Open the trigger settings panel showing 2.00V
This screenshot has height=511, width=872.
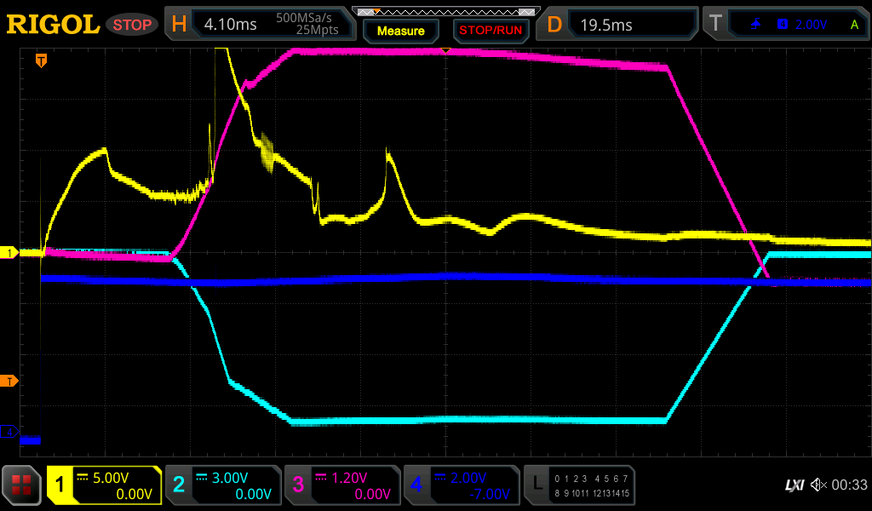point(785,25)
